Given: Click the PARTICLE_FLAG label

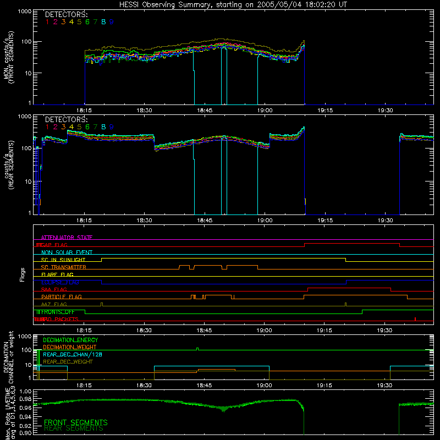Looking at the screenshot, I should (62, 296).
